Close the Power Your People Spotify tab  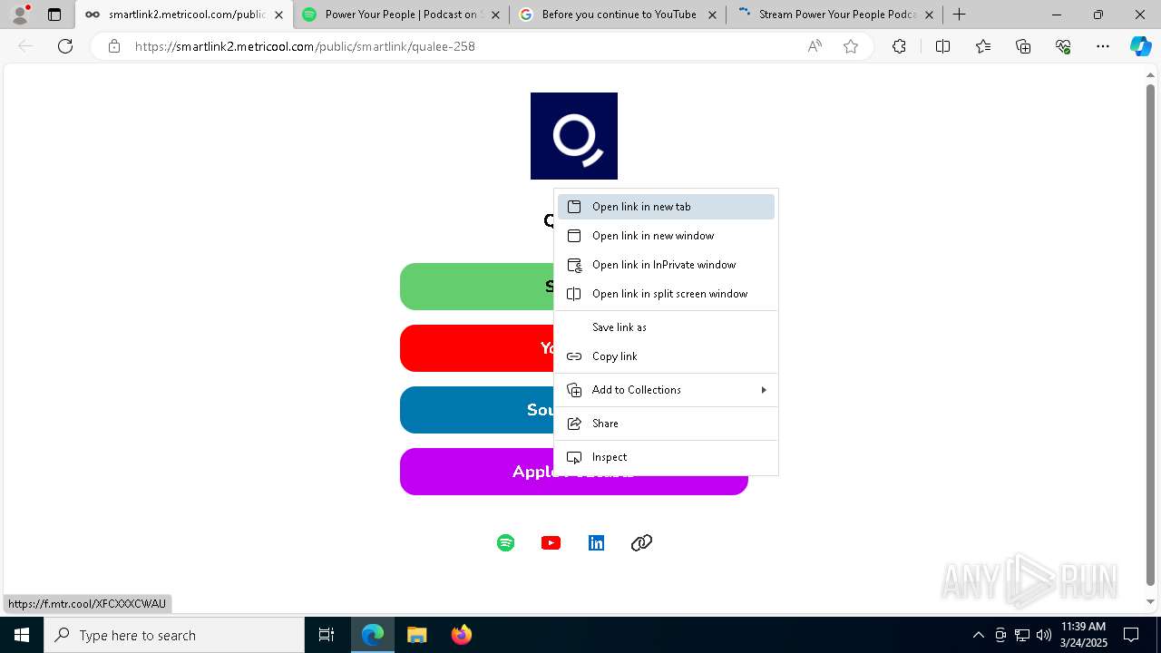[x=495, y=15]
